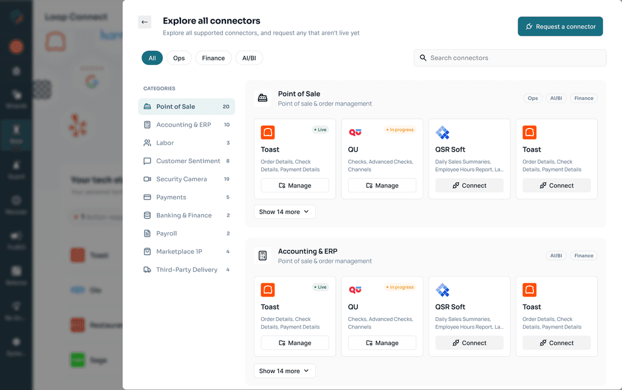This screenshot has width=622, height=390.
Task: Select the All filter pill
Action: [x=152, y=58]
